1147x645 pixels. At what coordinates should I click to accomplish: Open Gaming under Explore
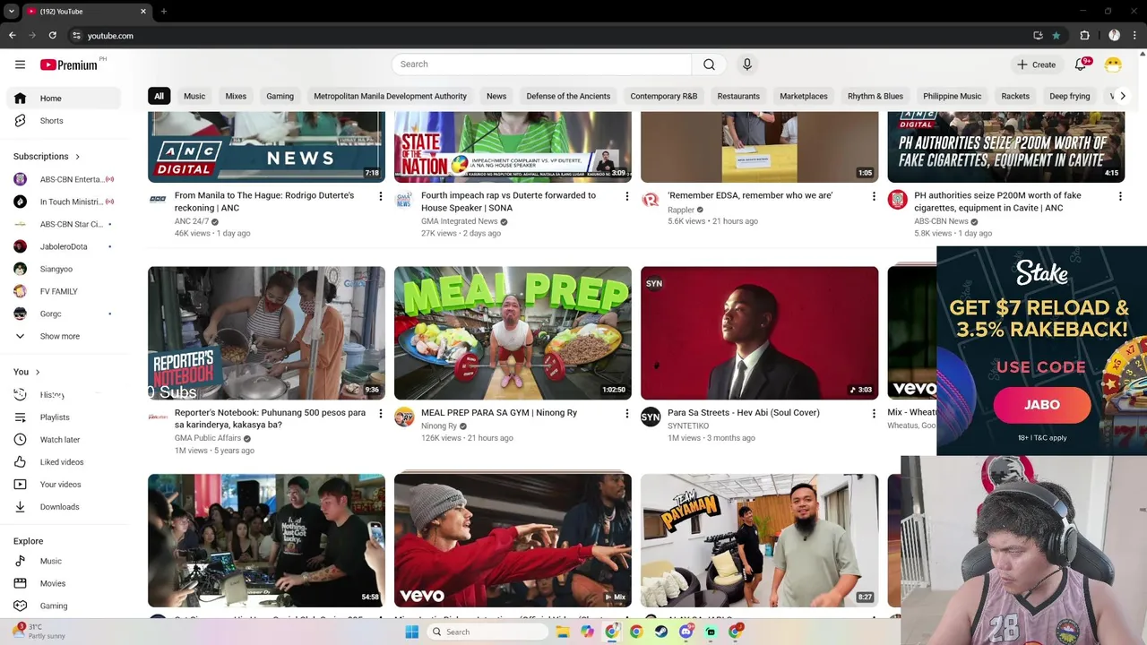pos(63,606)
